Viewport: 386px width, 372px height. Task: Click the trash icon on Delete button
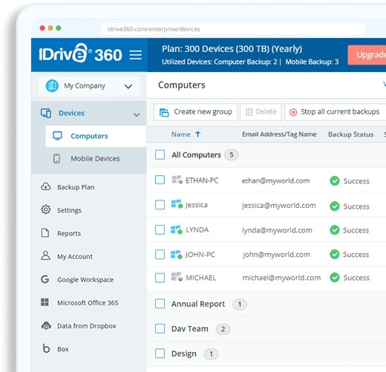tap(249, 112)
